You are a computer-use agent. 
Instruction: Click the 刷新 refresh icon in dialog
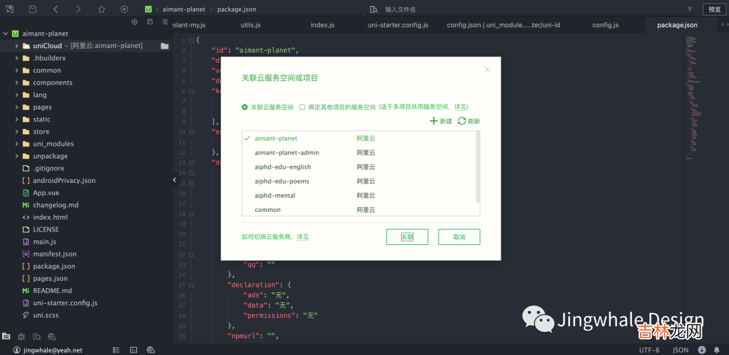462,121
